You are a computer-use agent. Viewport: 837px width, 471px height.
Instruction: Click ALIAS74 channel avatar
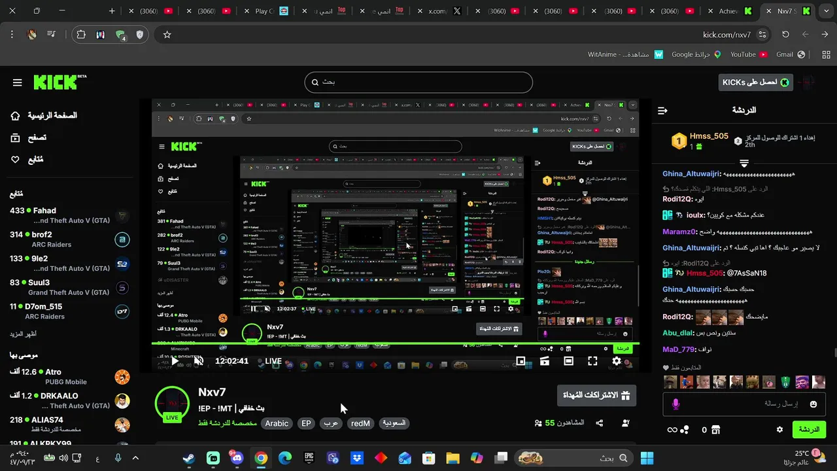(122, 425)
